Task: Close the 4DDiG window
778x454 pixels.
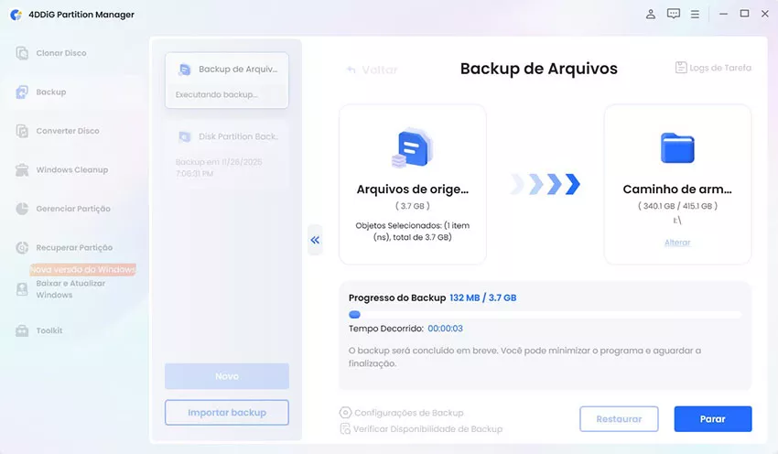Action: [765, 14]
